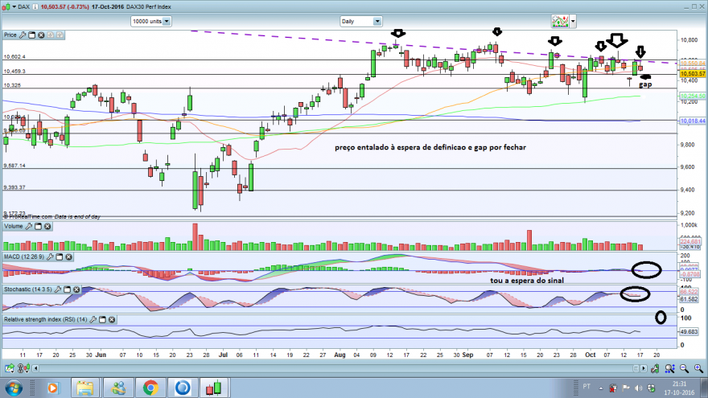Image resolution: width=708 pixels, height=398 pixels.
Task: Click the candlestick chart icon in title bar
Action: [x=6, y=6]
